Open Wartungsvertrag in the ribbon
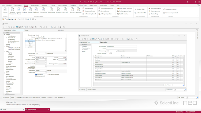 tap(154, 11)
